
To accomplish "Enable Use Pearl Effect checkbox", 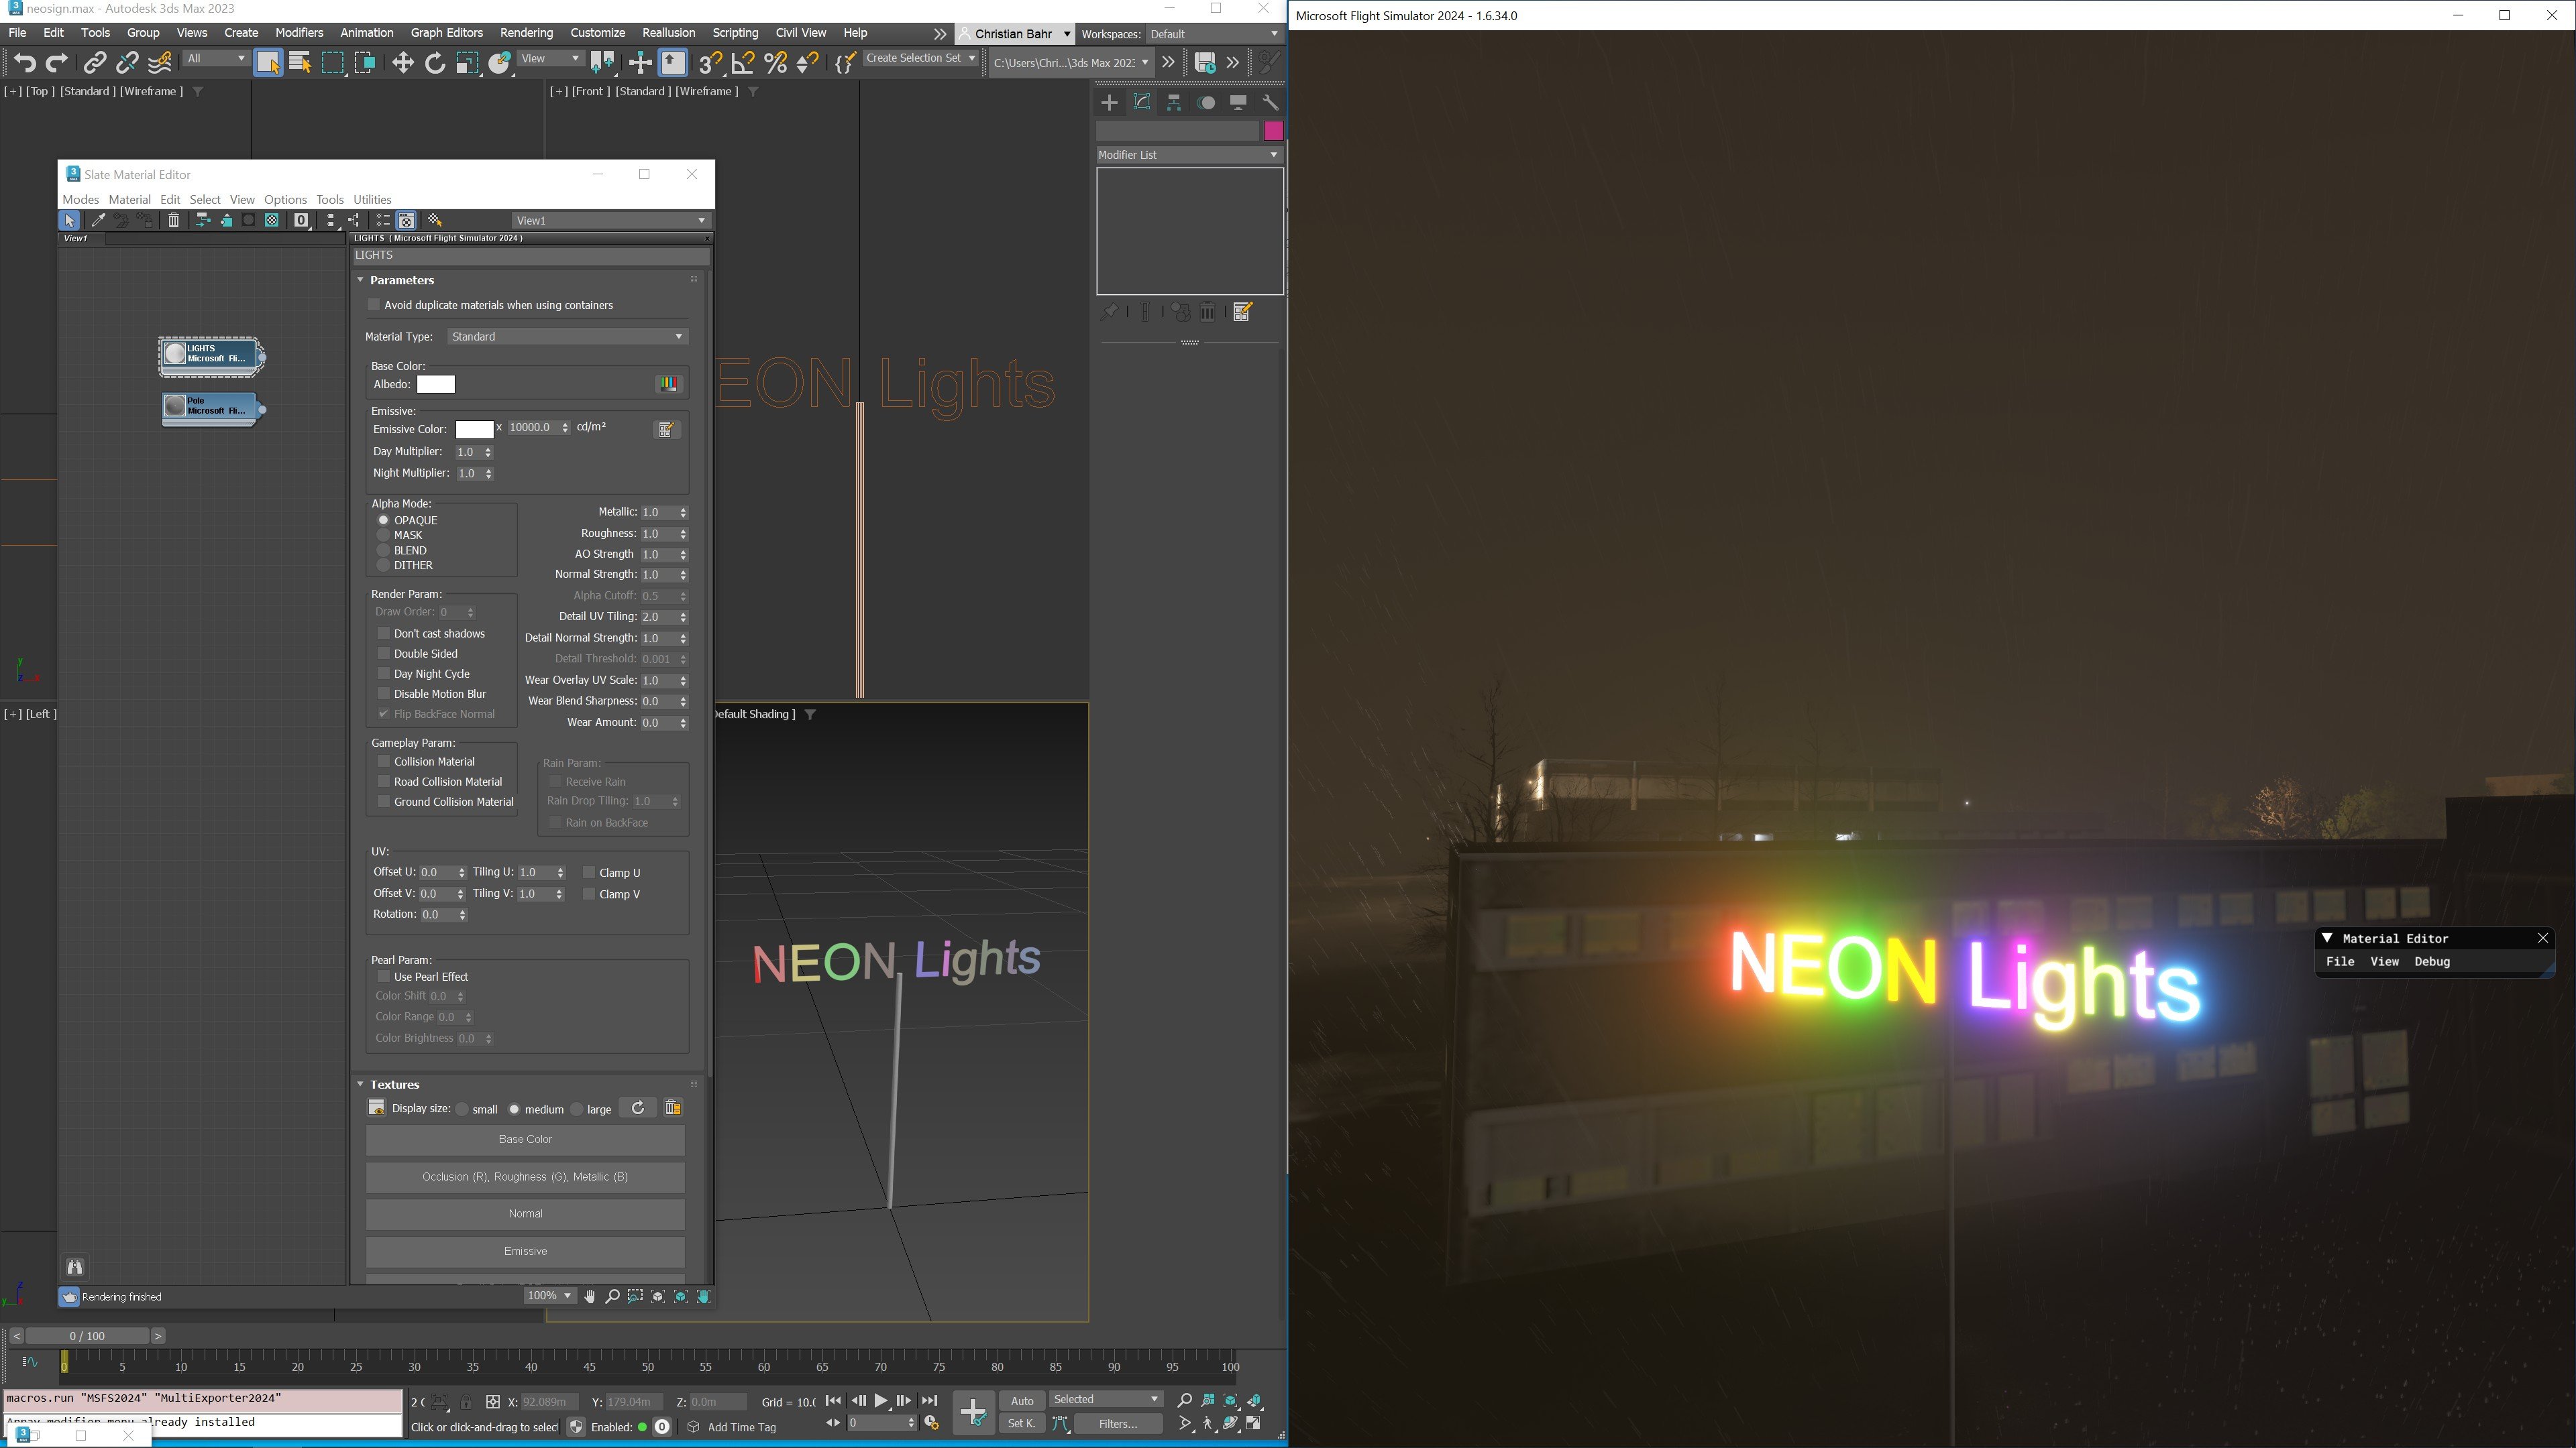I will click(383, 976).
